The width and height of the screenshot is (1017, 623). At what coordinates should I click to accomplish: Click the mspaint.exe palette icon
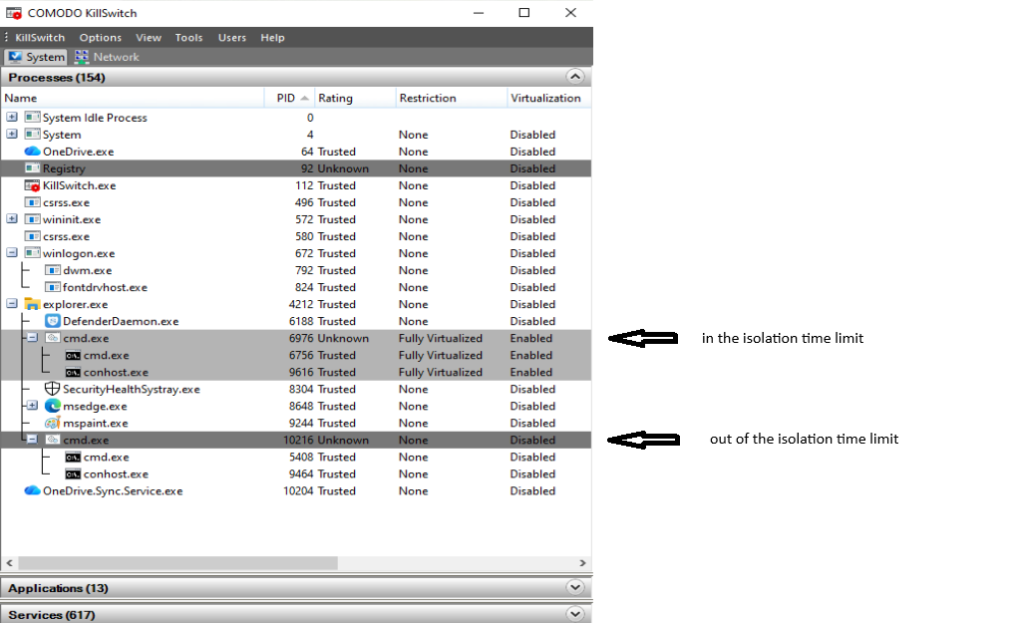click(53, 423)
